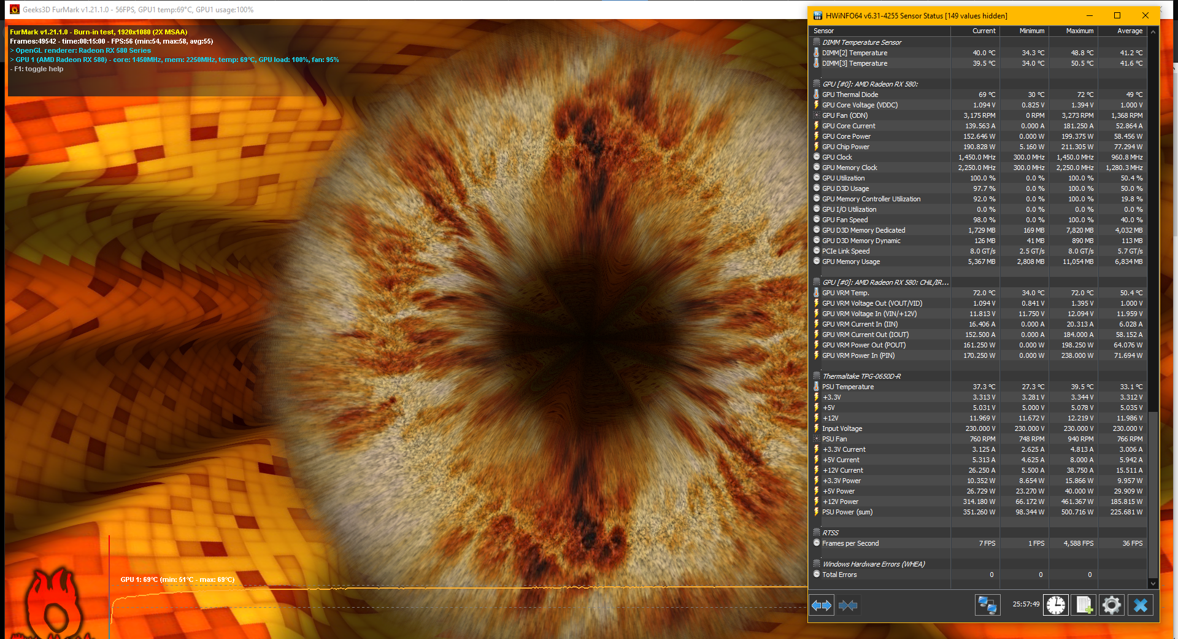Click the FurMark "F1: toggle help" text
Image resolution: width=1178 pixels, height=639 pixels.
tap(37, 69)
